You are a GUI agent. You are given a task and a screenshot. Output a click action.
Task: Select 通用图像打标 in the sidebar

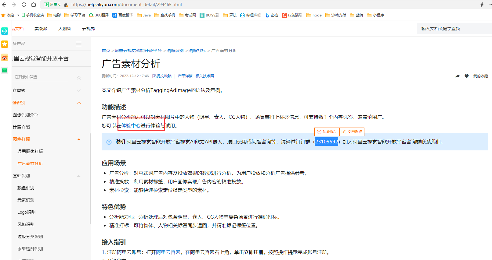(x=30, y=151)
